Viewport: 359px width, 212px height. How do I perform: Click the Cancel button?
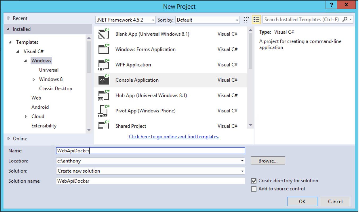click(335, 202)
